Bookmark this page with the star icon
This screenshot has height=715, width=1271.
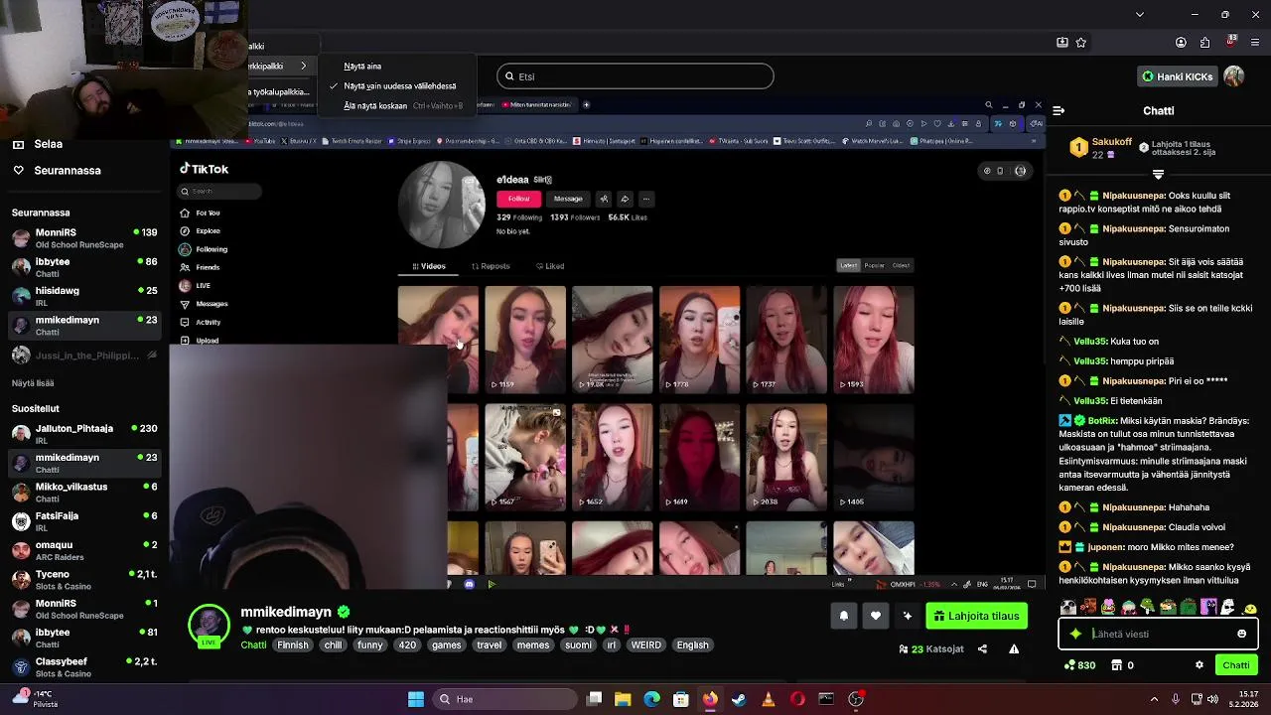coord(1081,43)
